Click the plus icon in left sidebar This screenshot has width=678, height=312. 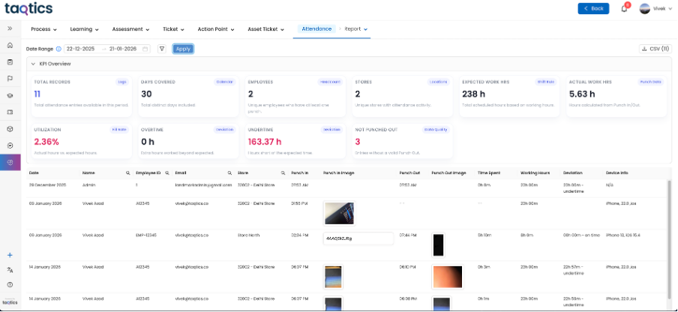click(x=10, y=255)
